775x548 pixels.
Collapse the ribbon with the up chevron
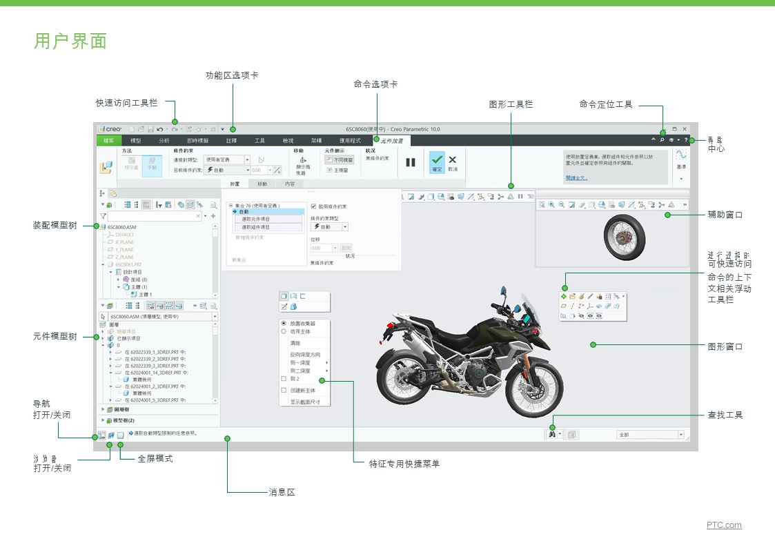tap(654, 140)
